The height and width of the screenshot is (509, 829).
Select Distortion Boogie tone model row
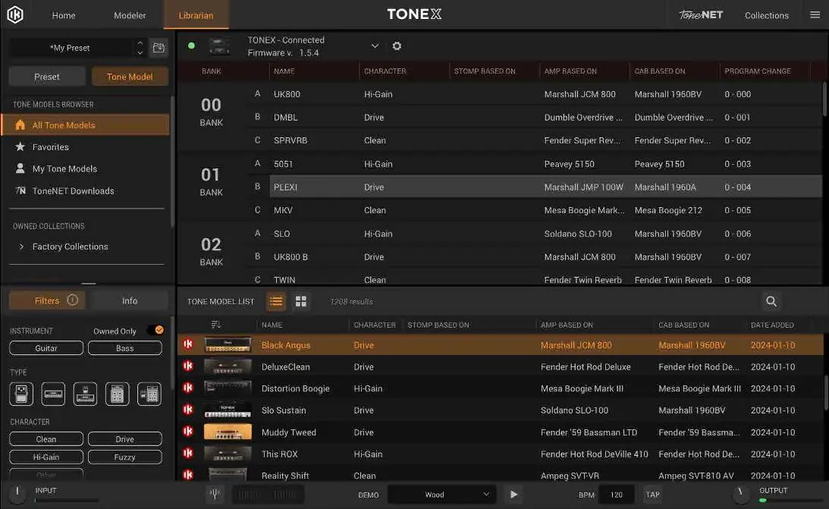(x=500, y=388)
